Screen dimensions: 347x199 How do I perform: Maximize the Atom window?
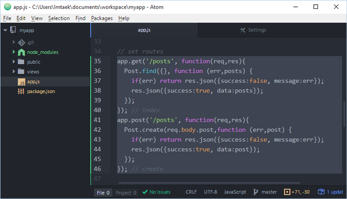316,7
